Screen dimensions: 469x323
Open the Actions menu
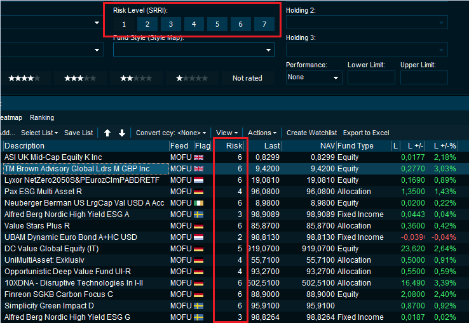pos(262,133)
